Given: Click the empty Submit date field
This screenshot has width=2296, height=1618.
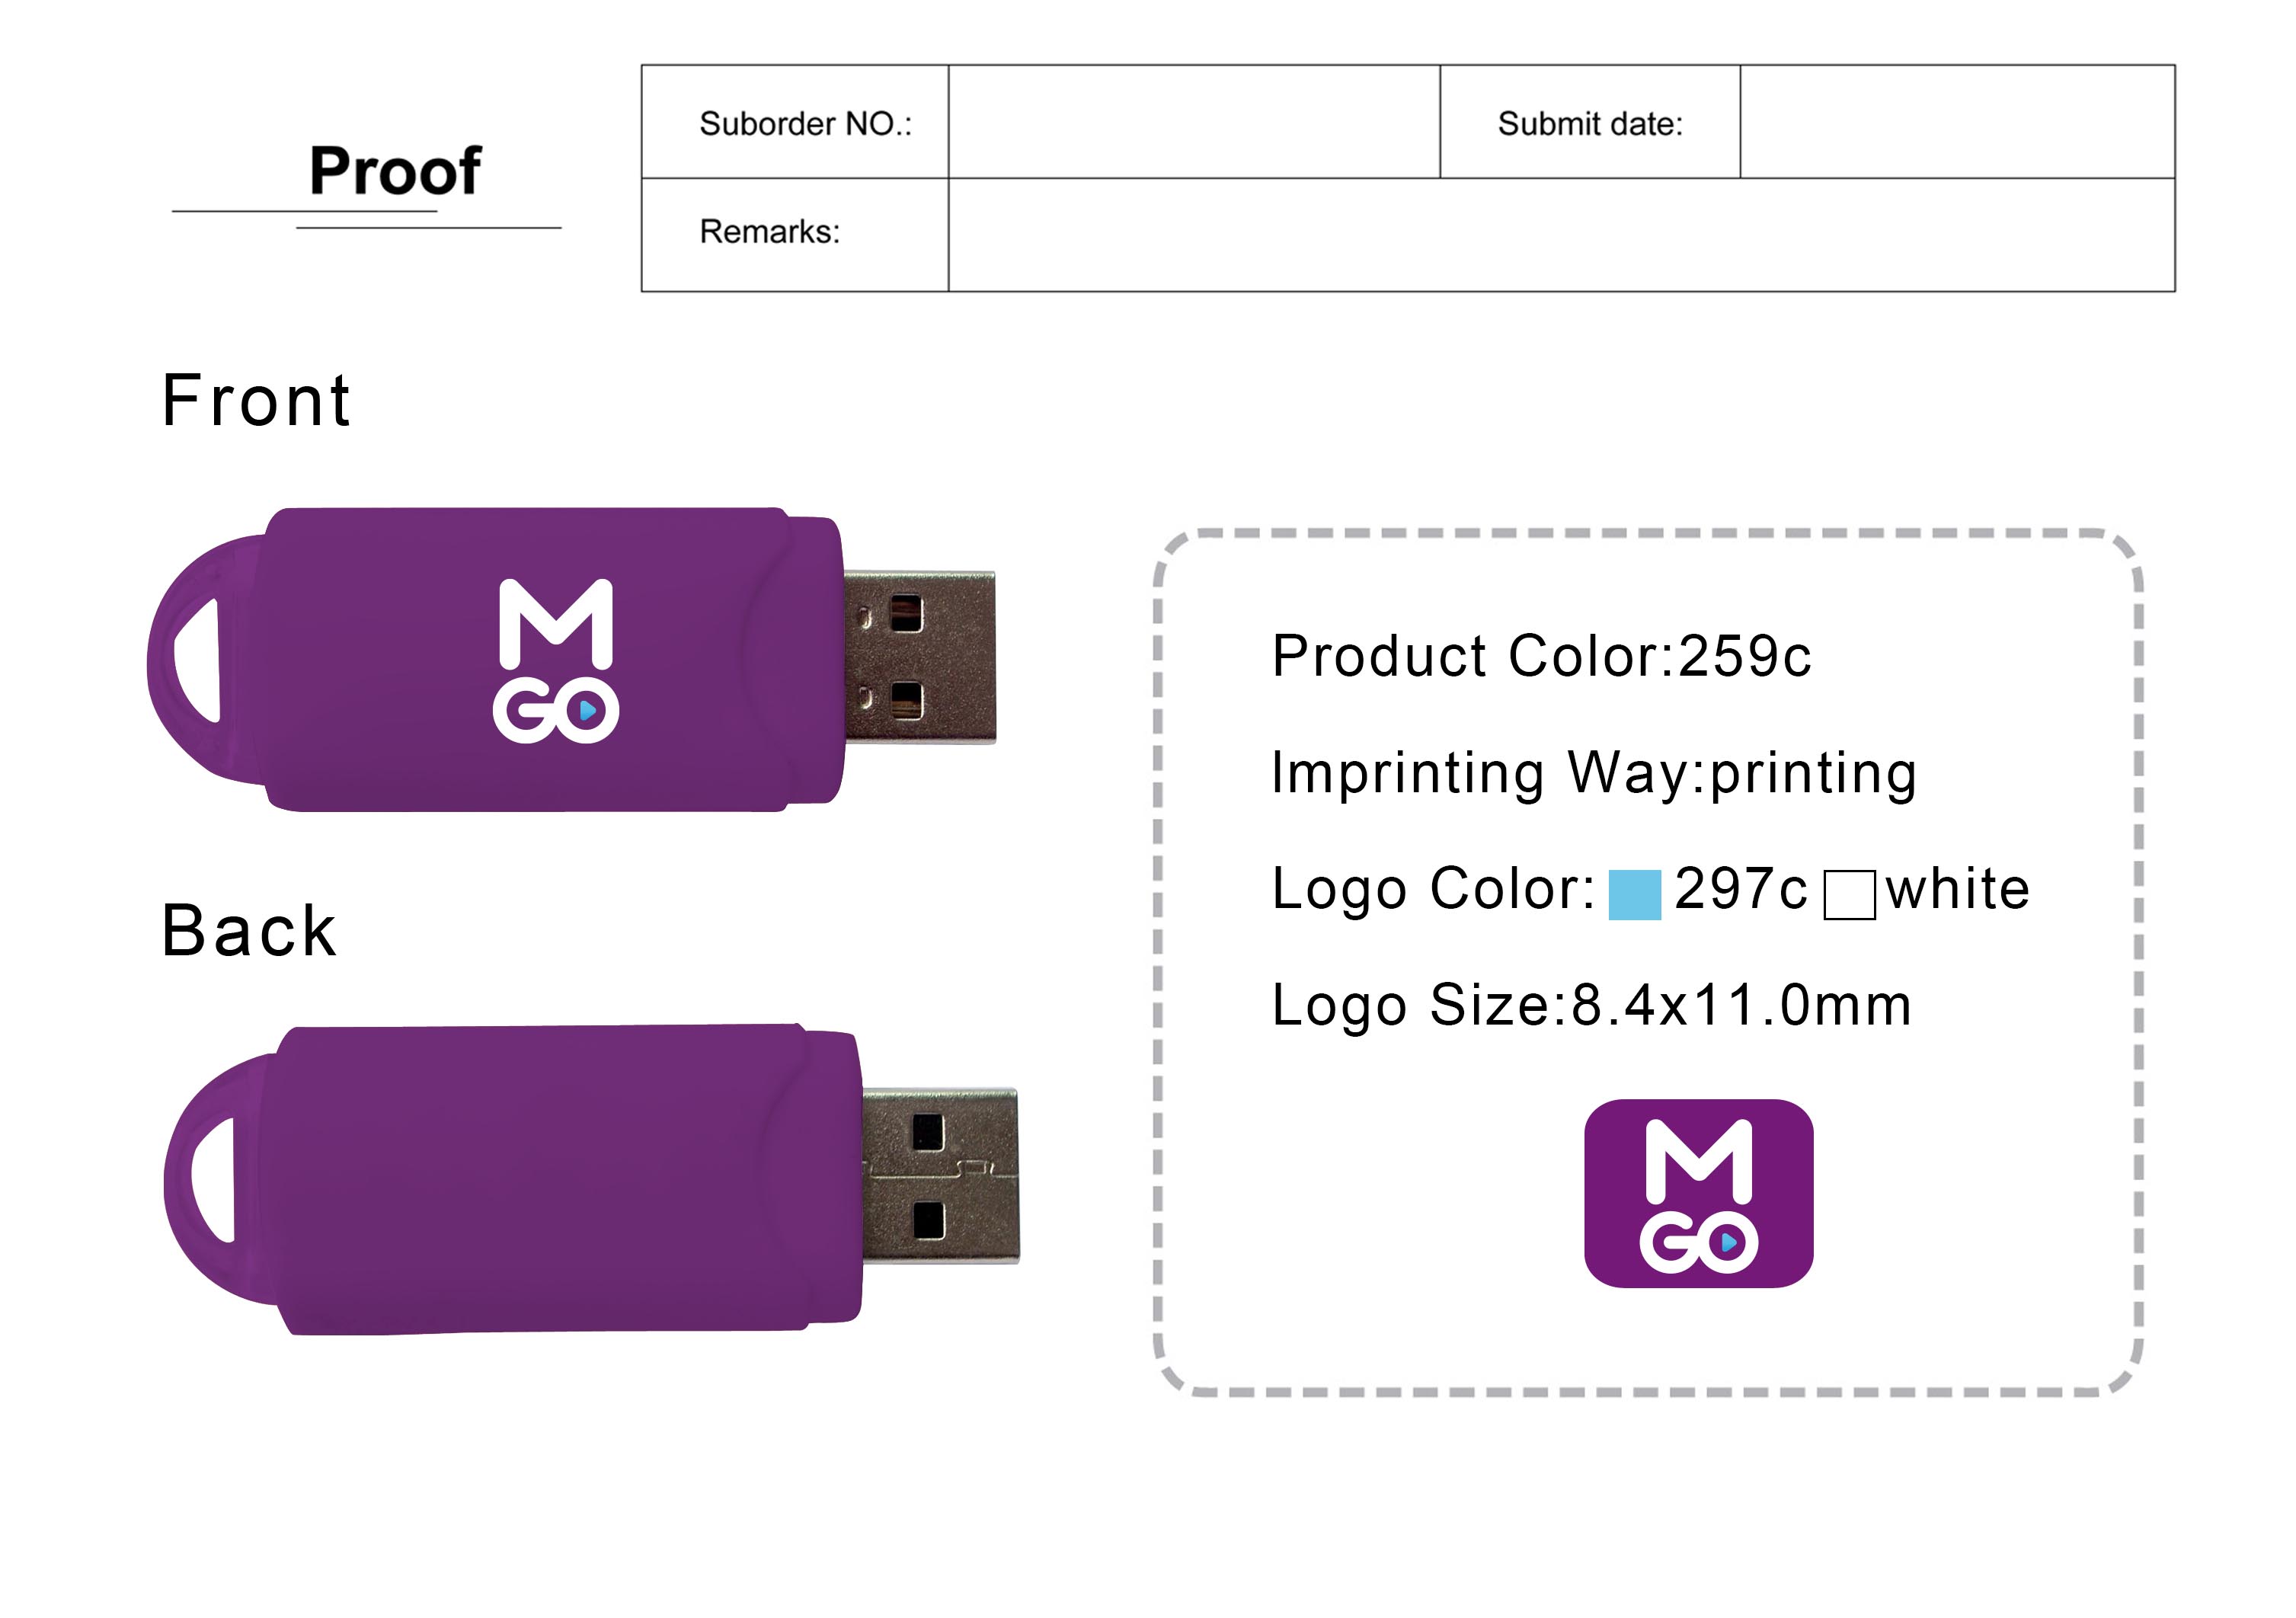Looking at the screenshot, I should (1956, 122).
